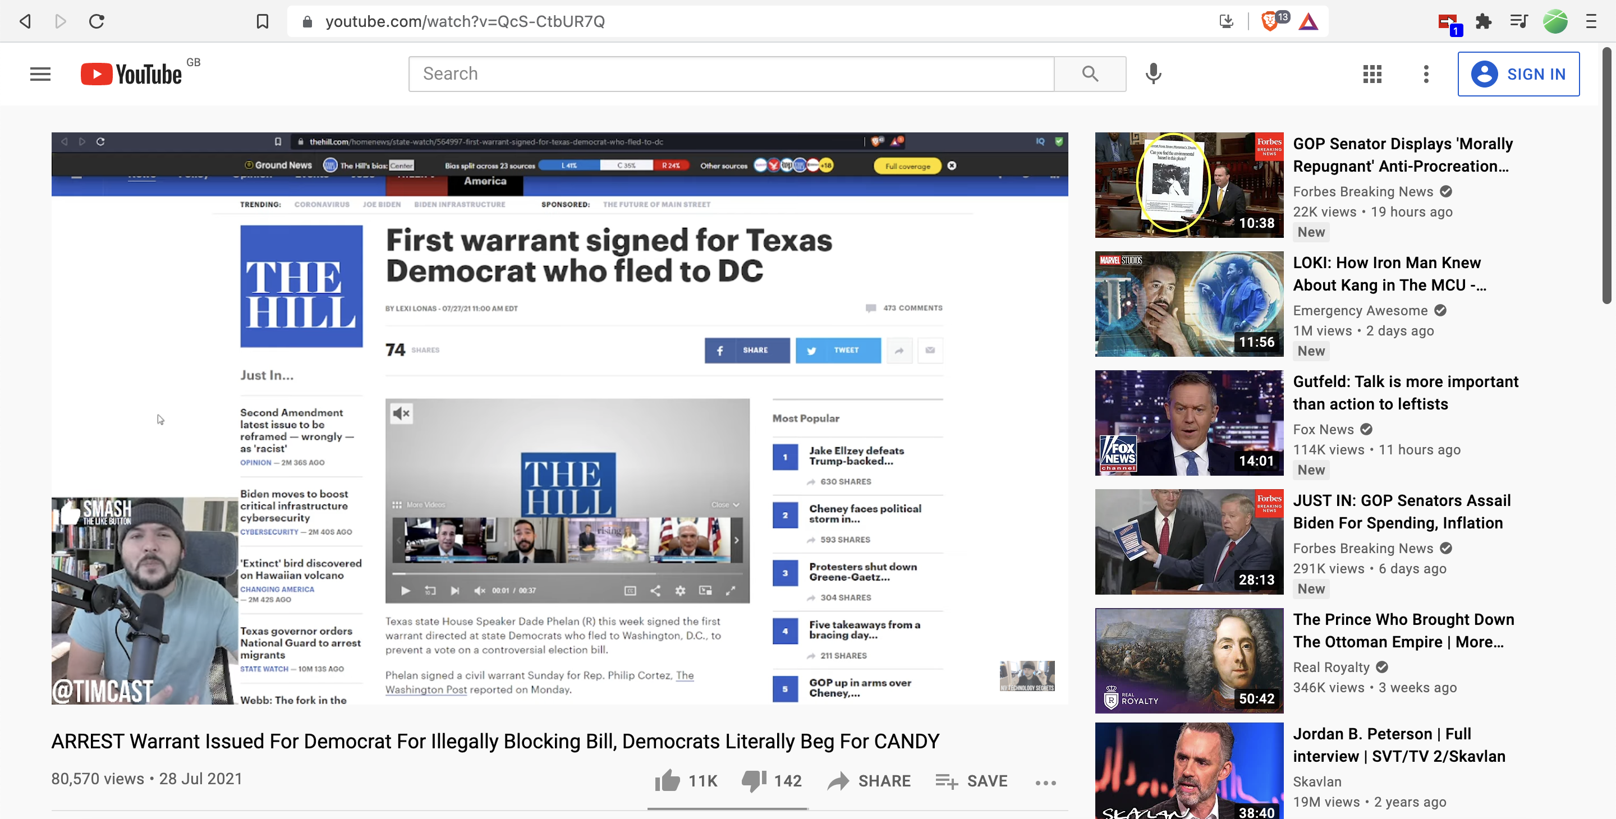Sign in to YouTube

pyautogui.click(x=1518, y=74)
